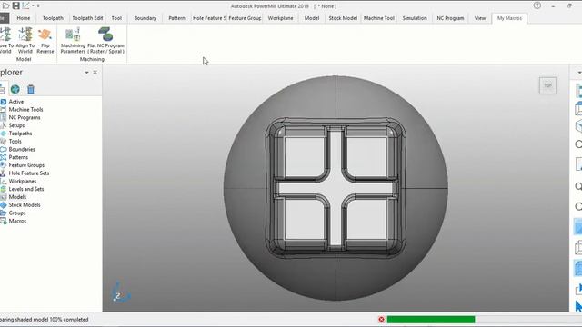Select Models in the Explorer tree

(x=17, y=197)
